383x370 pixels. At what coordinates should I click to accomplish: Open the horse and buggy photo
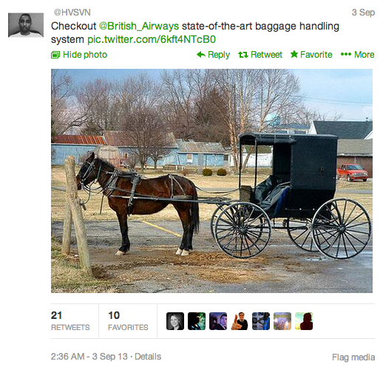coord(211,181)
